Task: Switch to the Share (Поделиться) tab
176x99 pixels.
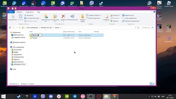Action: [x=29, y=12]
